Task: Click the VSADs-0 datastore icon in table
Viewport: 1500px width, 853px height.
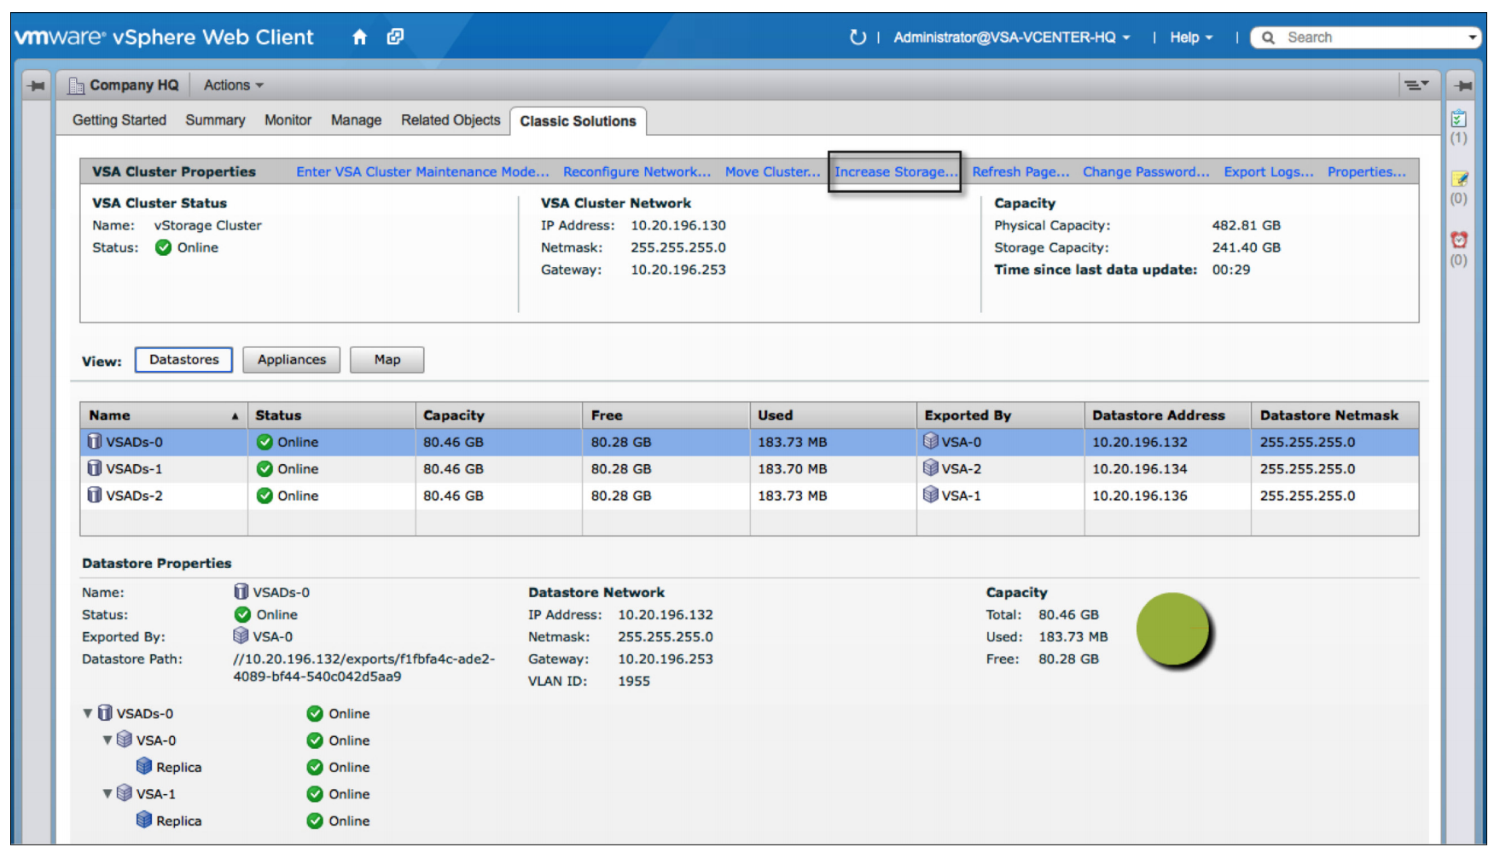Action: click(95, 441)
